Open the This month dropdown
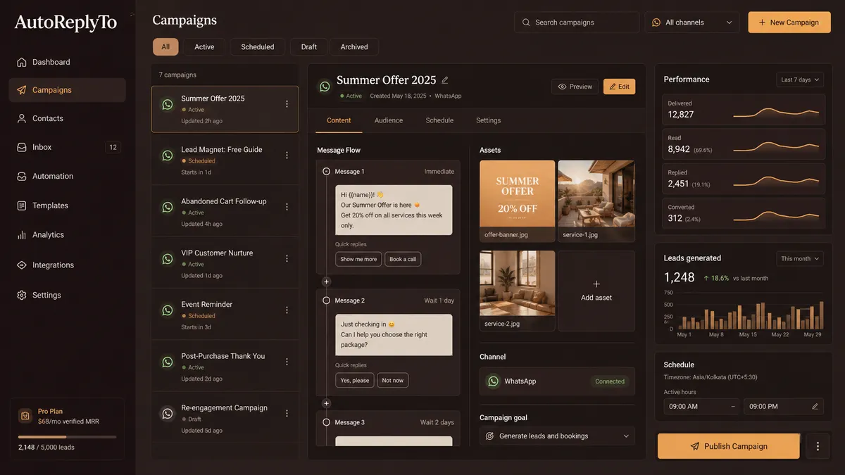Viewport: 845px width, 475px height. (801, 258)
